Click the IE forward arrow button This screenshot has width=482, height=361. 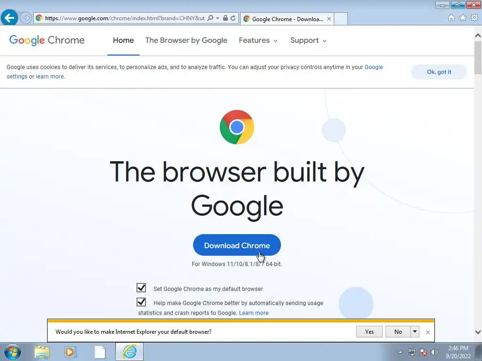[x=26, y=18]
